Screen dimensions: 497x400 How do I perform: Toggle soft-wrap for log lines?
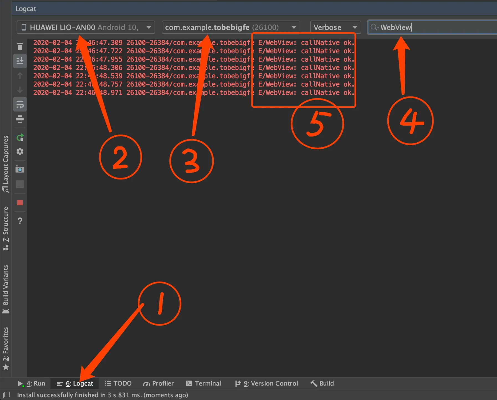(20, 104)
